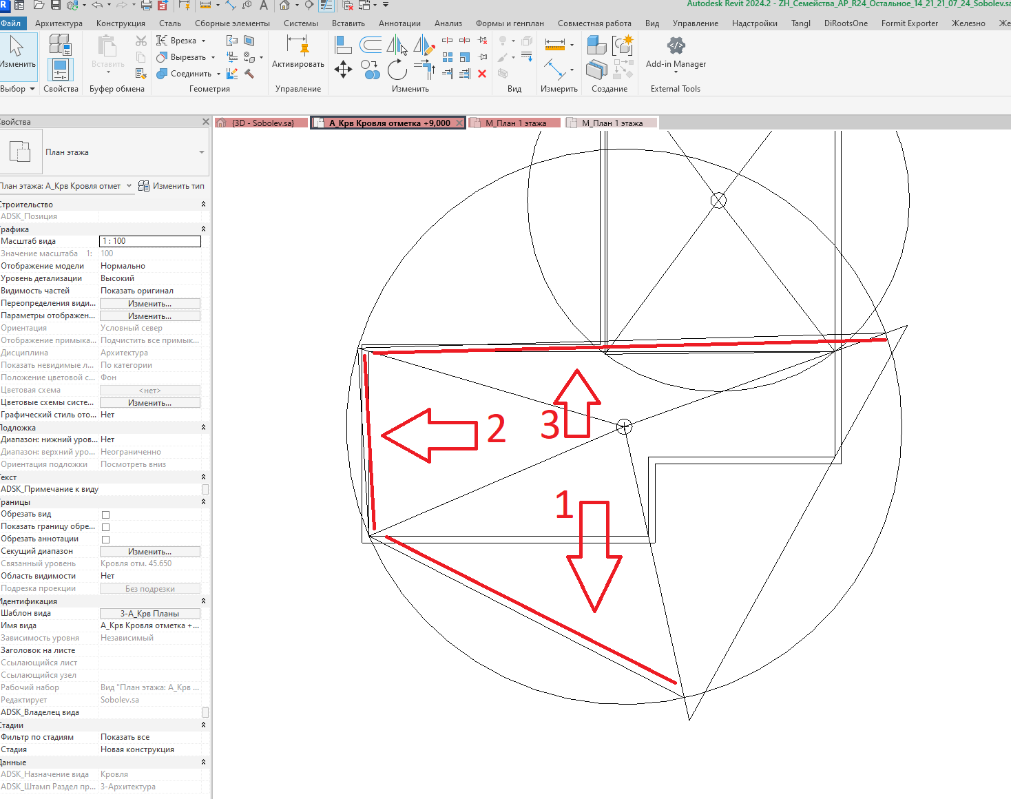
Task: Click the Align tool icon
Action: [x=343, y=45]
